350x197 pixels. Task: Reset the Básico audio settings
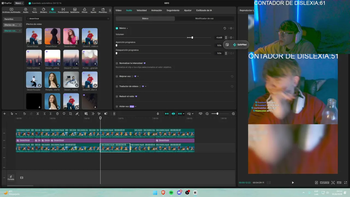(225, 28)
